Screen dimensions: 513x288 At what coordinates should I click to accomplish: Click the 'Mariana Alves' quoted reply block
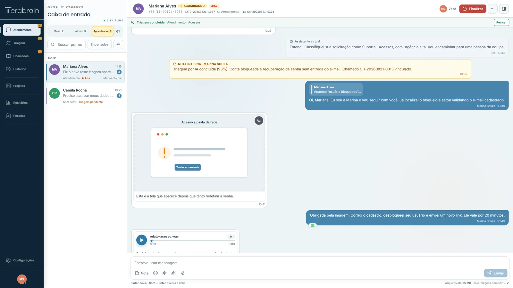(x=336, y=90)
